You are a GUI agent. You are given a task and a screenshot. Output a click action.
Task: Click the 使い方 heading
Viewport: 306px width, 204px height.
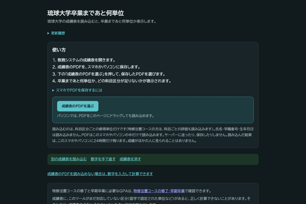[x=59, y=50]
